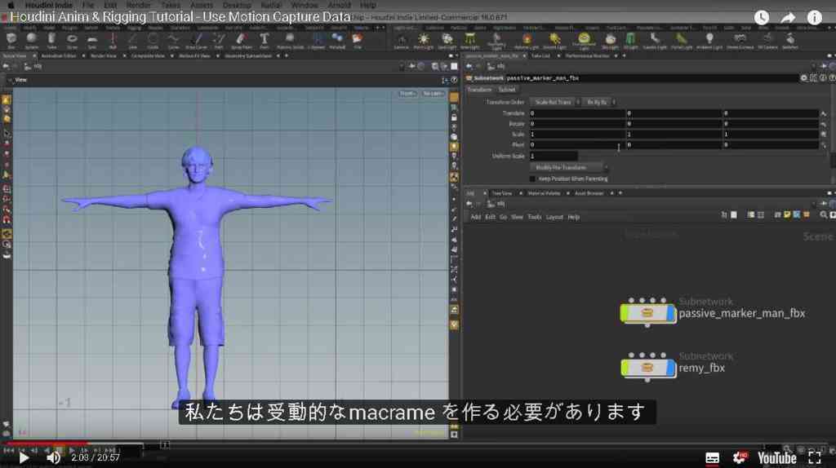Select the Path shelf tool

(219, 41)
